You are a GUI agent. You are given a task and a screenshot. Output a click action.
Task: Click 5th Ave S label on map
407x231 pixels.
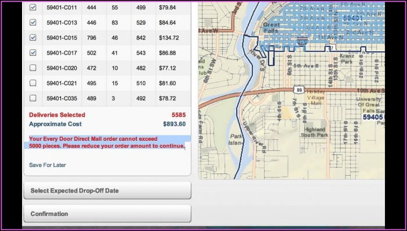306,66
